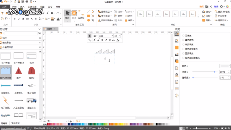231x130 pixels.
Task: Toggle ribbon Italic formatting button
Action: [19, 19]
